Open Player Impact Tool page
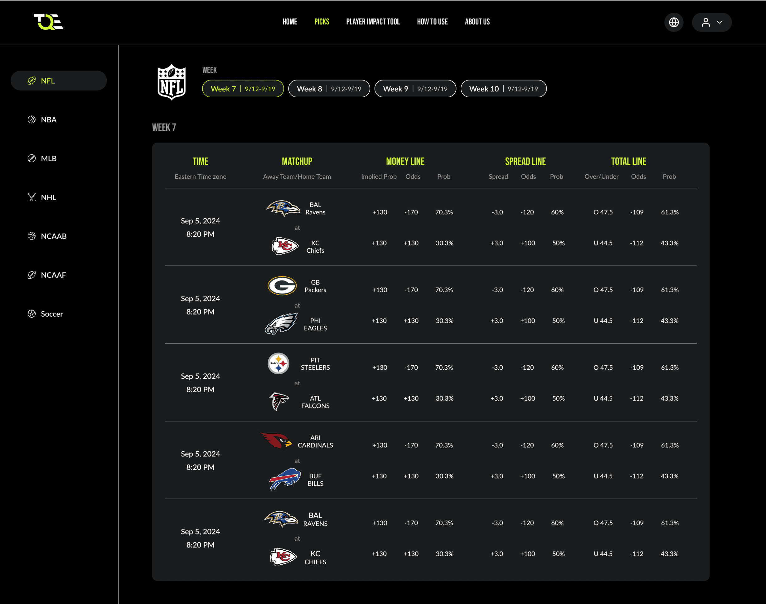766x604 pixels. 373,22
